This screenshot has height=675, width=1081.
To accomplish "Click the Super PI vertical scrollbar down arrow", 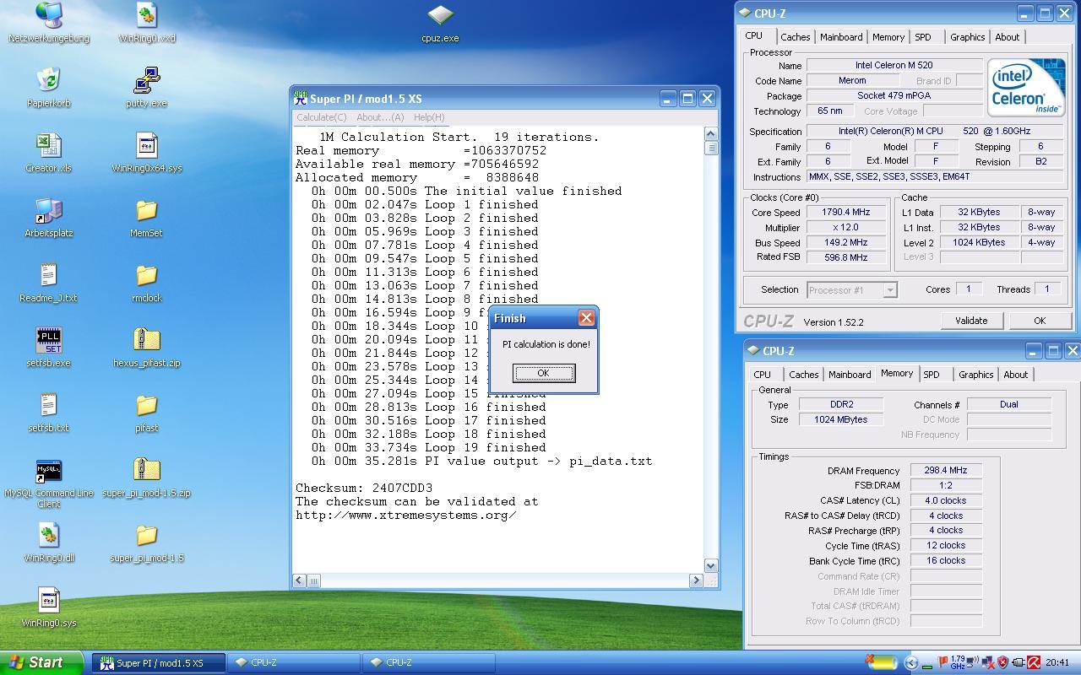I will pos(710,566).
